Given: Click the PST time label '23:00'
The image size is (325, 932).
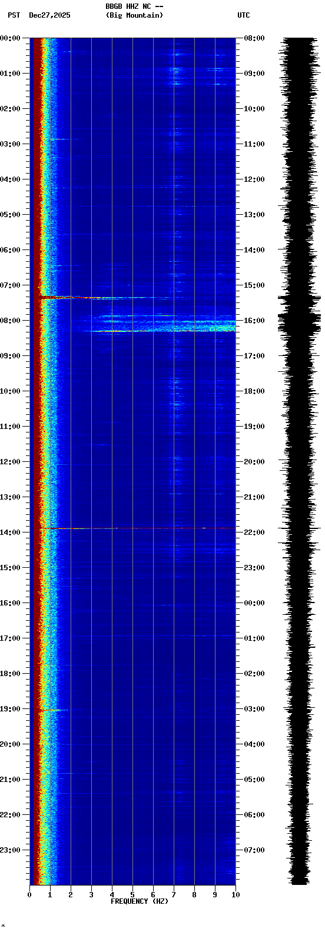Looking at the screenshot, I should [x=10, y=850].
